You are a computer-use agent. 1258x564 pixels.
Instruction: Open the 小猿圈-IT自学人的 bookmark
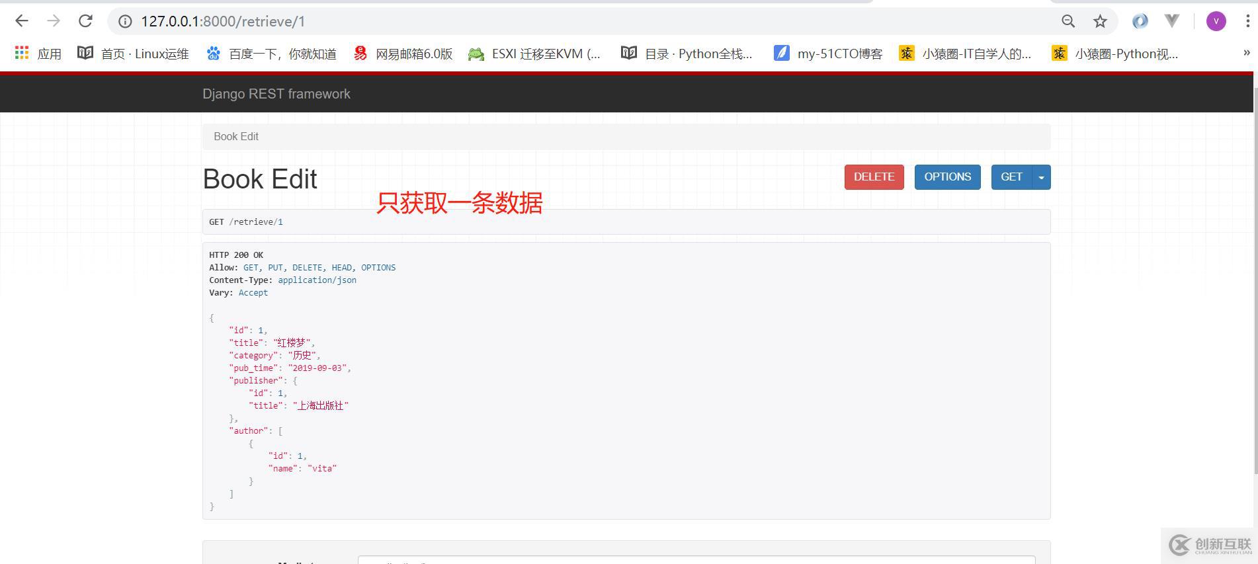click(965, 54)
